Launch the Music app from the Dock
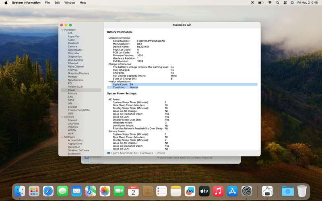Viewport: 322px width, 201px height. (x=218, y=191)
